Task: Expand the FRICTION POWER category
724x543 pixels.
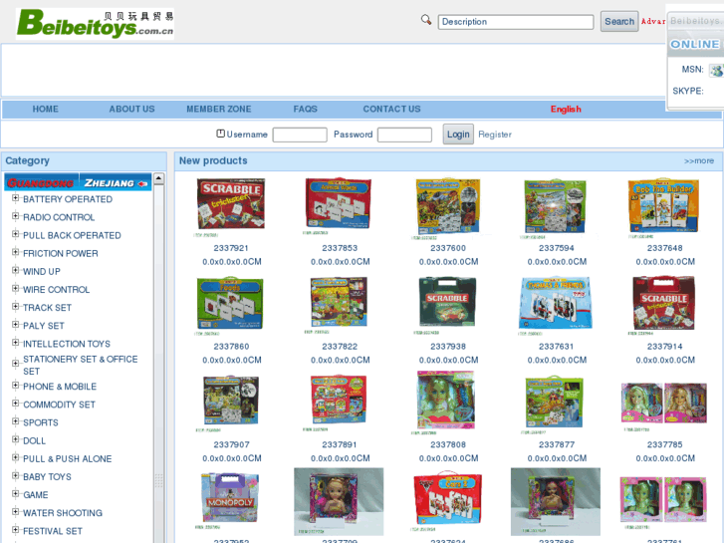Action: (x=15, y=252)
